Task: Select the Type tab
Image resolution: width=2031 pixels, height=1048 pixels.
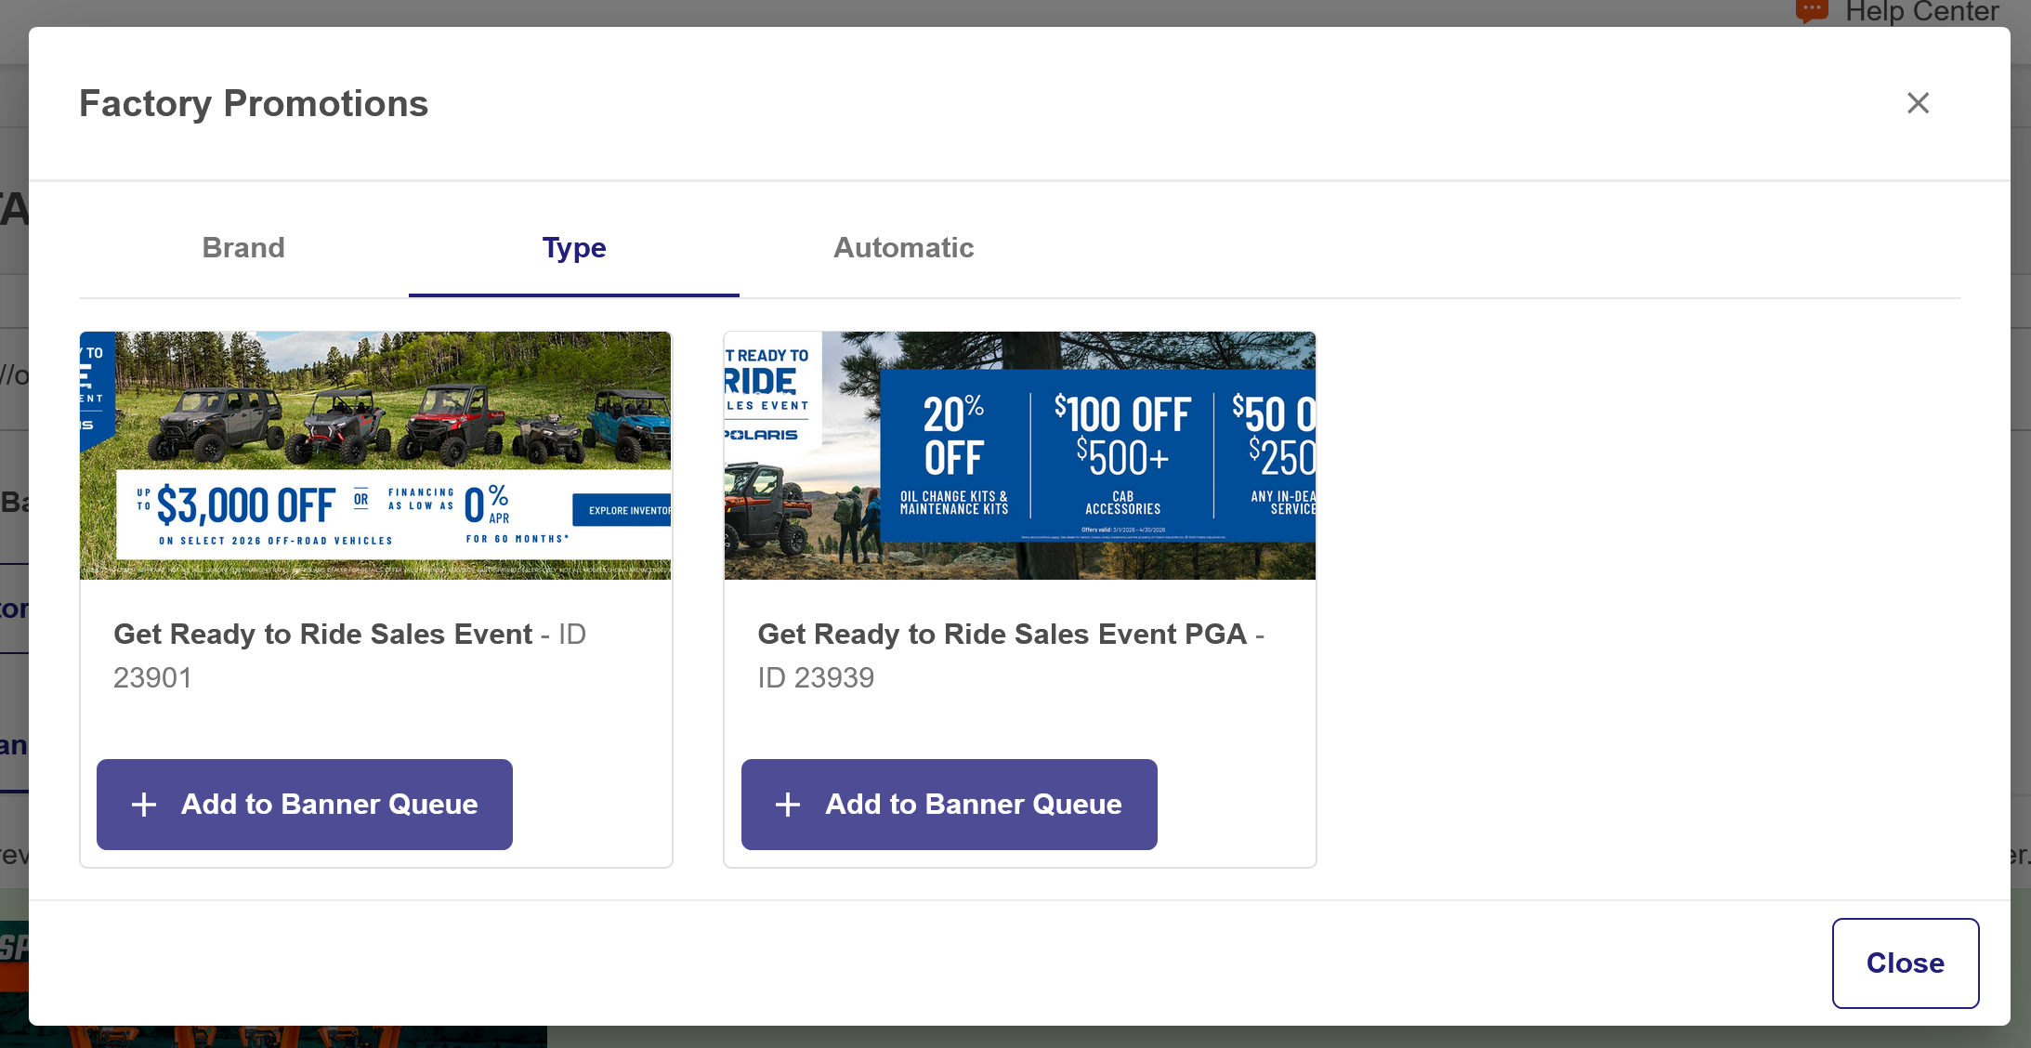Action: point(574,248)
